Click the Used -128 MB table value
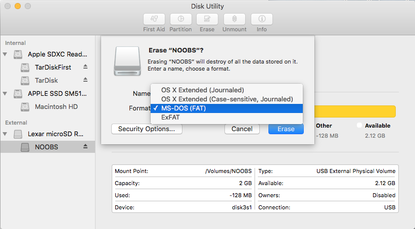 tap(241, 195)
